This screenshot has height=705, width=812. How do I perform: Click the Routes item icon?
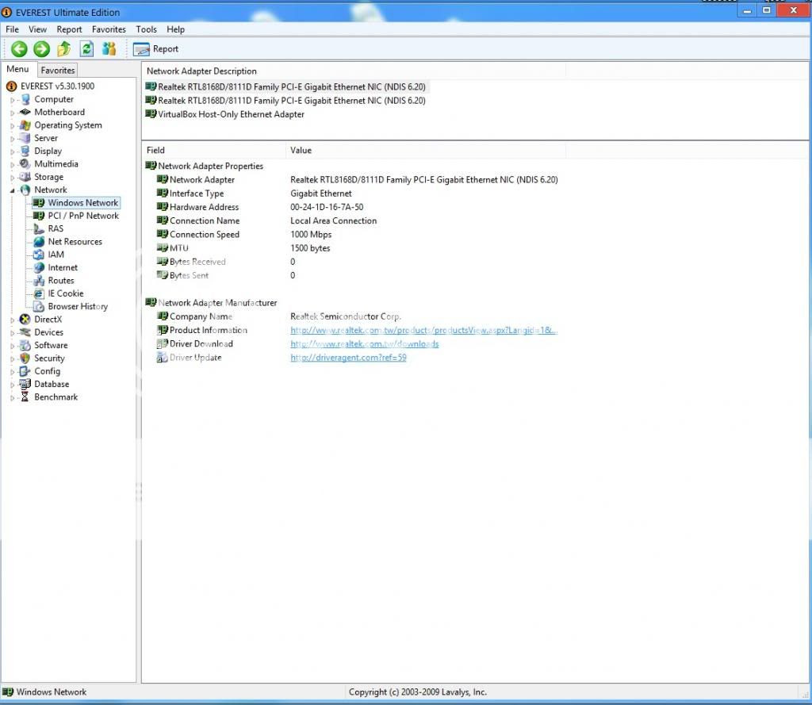click(39, 280)
